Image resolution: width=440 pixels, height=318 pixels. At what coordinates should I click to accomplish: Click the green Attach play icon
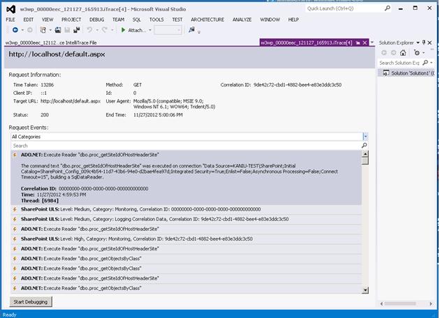[x=123, y=30]
